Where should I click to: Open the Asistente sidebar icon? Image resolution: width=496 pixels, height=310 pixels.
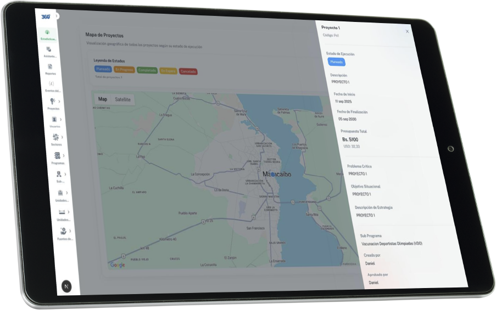pyautogui.click(x=49, y=49)
